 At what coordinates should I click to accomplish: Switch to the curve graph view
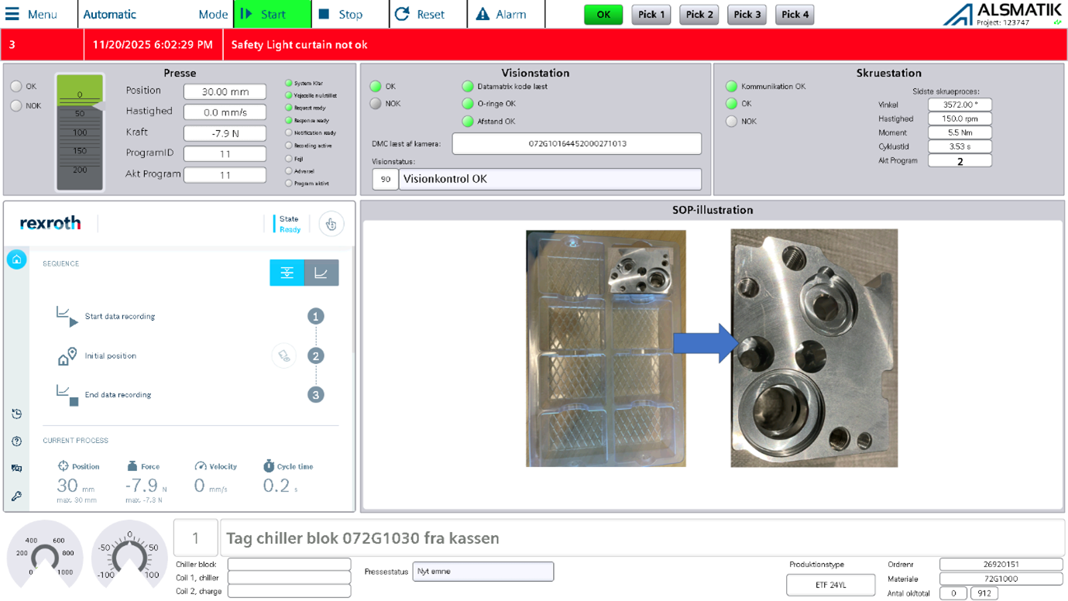point(321,273)
